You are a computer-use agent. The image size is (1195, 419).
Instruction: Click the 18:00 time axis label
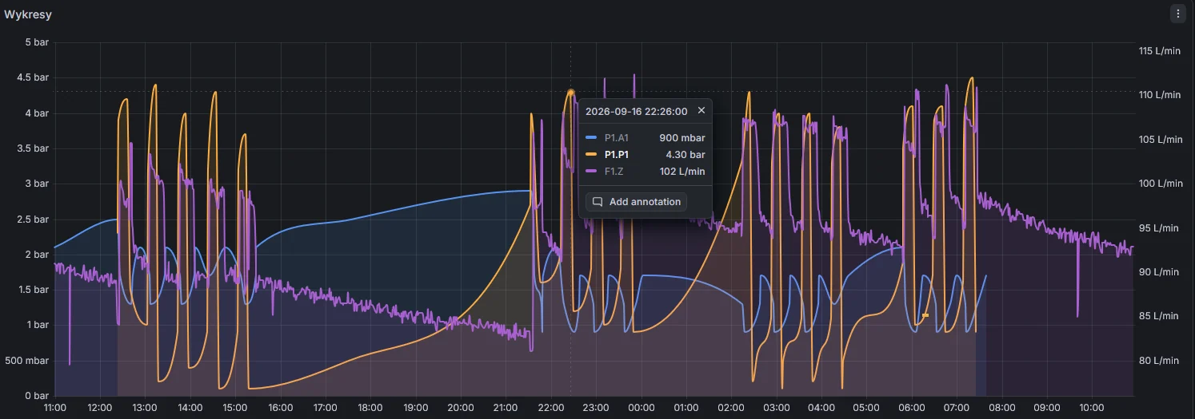pyautogui.click(x=370, y=407)
